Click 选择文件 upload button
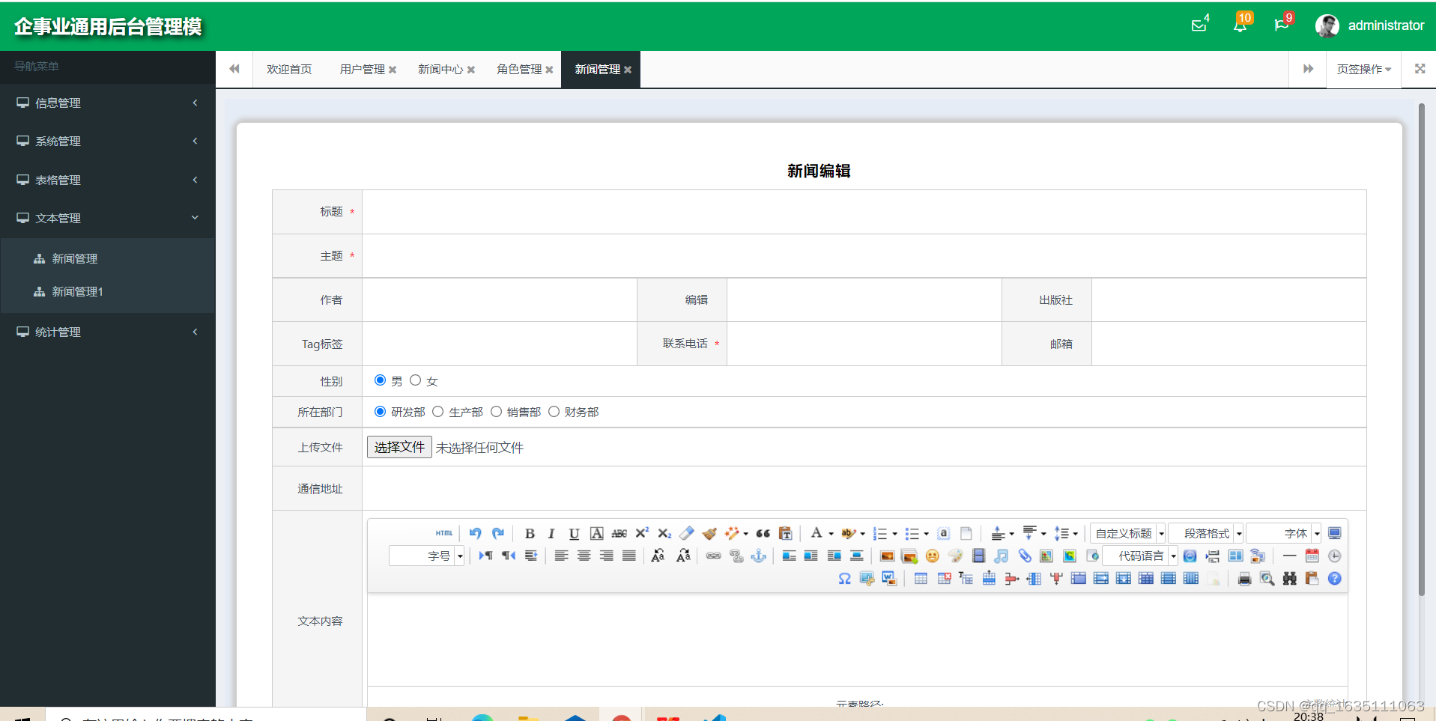This screenshot has height=721, width=1436. click(399, 447)
